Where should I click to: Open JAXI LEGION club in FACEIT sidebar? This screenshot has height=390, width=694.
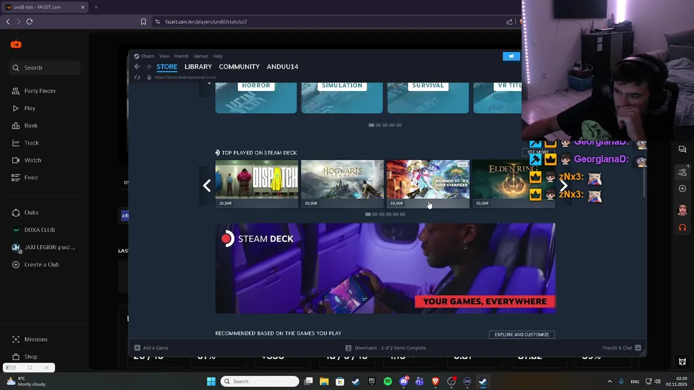[x=43, y=248]
